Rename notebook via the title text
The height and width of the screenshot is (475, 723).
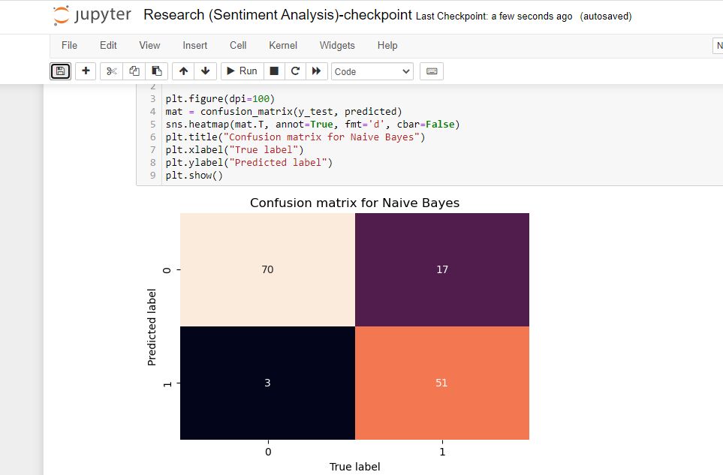point(278,15)
